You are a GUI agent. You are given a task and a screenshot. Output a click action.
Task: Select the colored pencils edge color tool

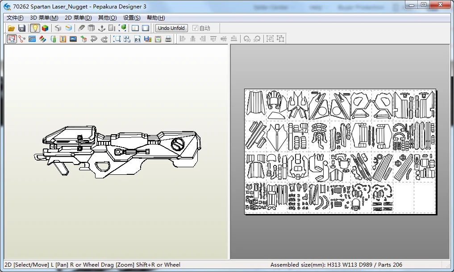pyautogui.click(x=42, y=39)
